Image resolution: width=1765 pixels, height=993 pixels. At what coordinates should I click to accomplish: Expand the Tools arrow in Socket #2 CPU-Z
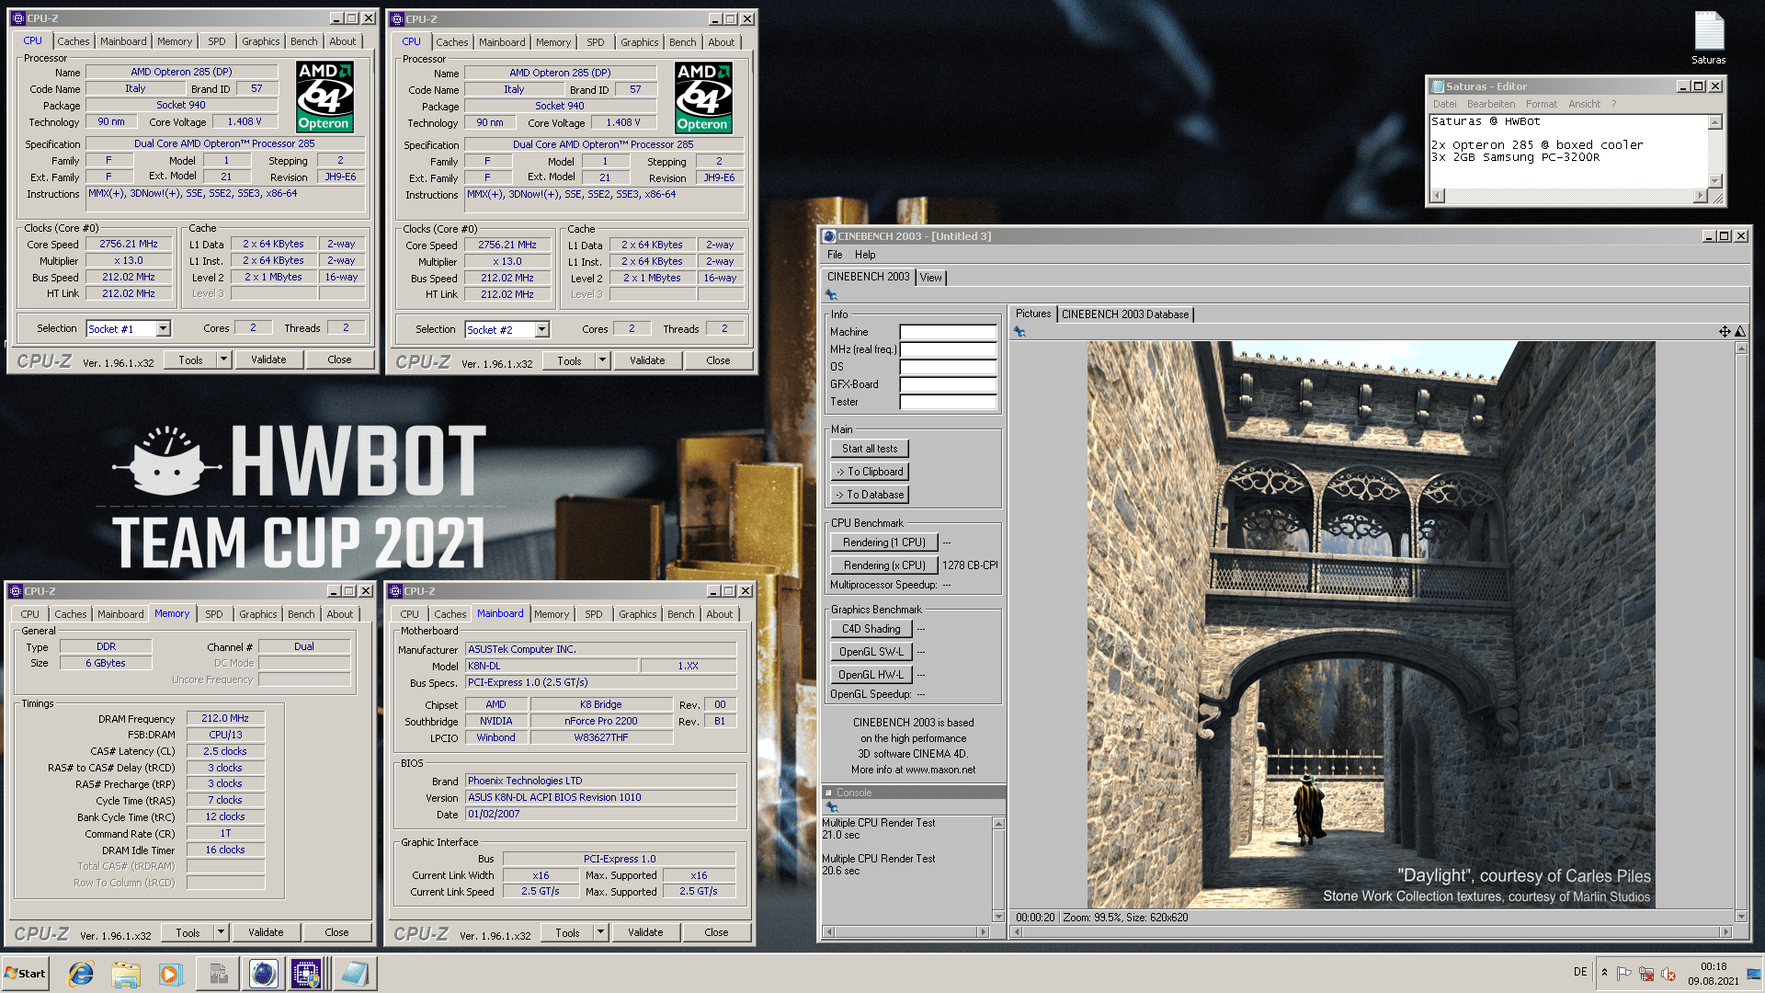click(602, 360)
